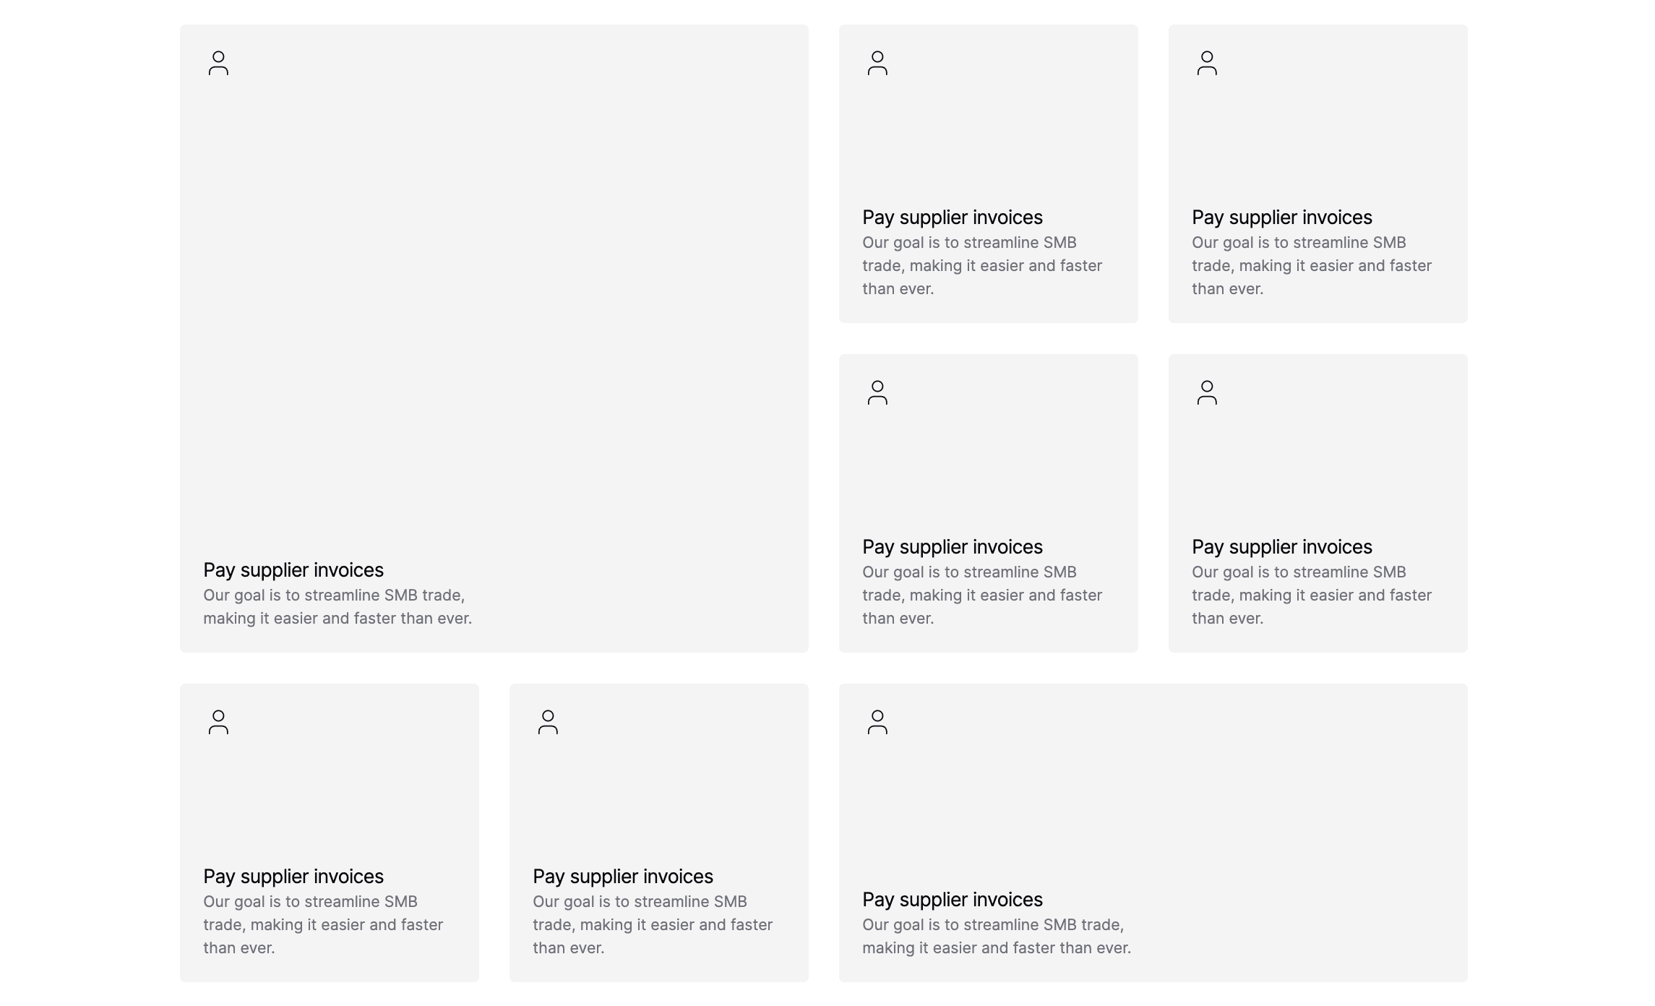Click the person icon on the middle-row right card
Viewport: 1655px width, 1006px height.
tap(1207, 394)
